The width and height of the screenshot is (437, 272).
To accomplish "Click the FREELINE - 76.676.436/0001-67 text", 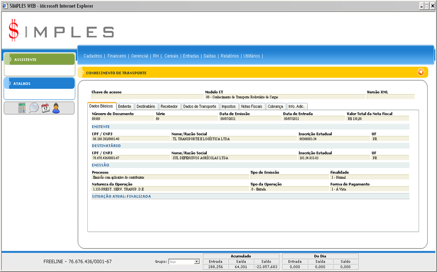I will click(x=77, y=262).
